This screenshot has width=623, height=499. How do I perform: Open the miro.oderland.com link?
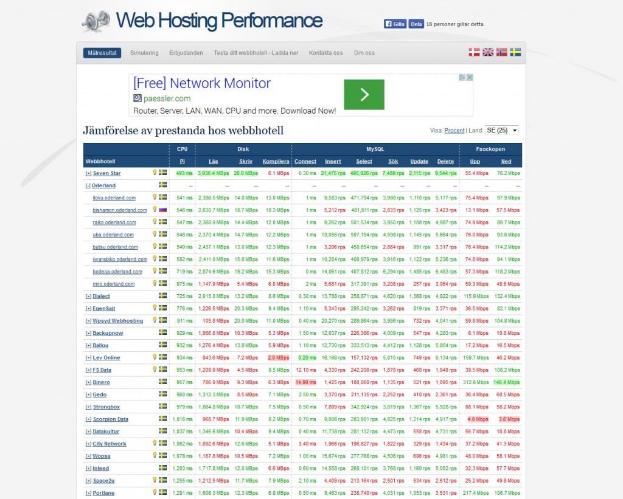click(114, 284)
